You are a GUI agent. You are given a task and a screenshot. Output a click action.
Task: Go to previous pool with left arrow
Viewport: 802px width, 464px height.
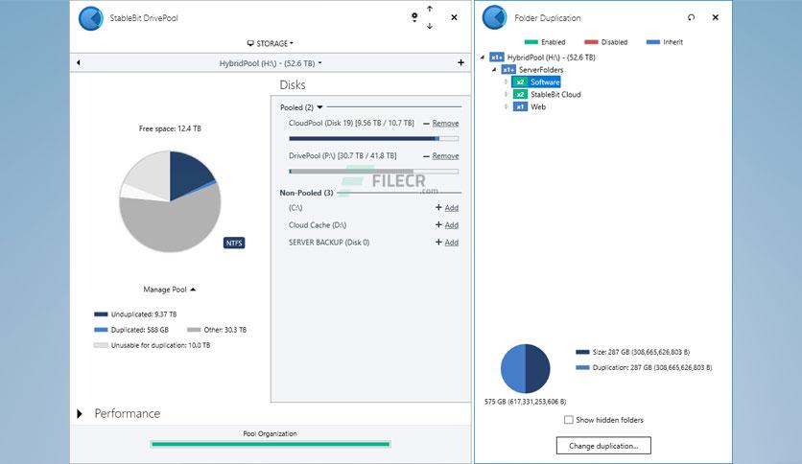[79, 62]
